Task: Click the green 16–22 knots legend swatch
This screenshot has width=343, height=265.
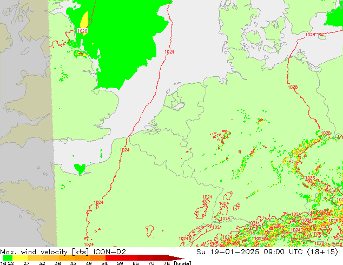Action: point(7,258)
